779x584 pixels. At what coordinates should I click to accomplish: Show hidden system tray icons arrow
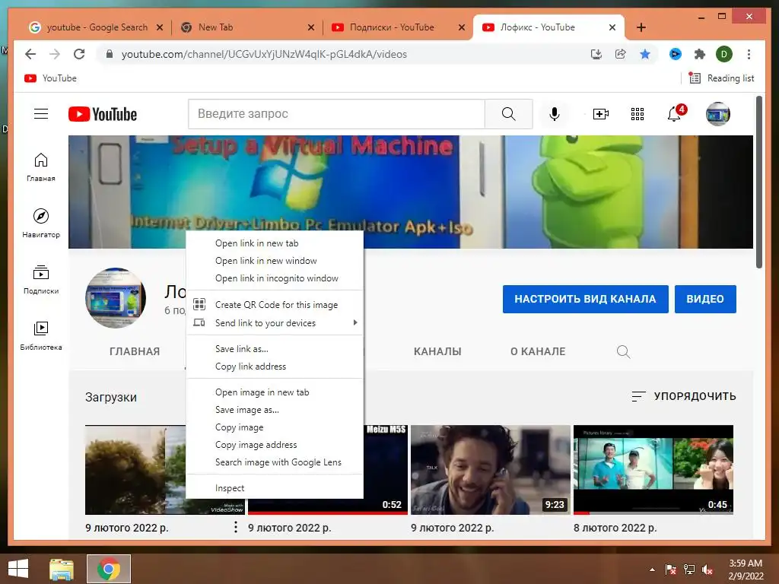point(652,570)
